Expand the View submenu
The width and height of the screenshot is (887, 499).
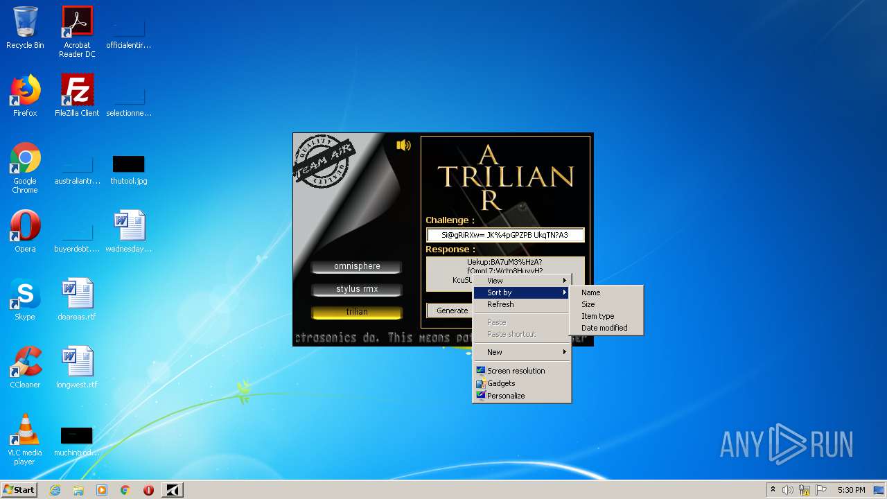point(522,281)
